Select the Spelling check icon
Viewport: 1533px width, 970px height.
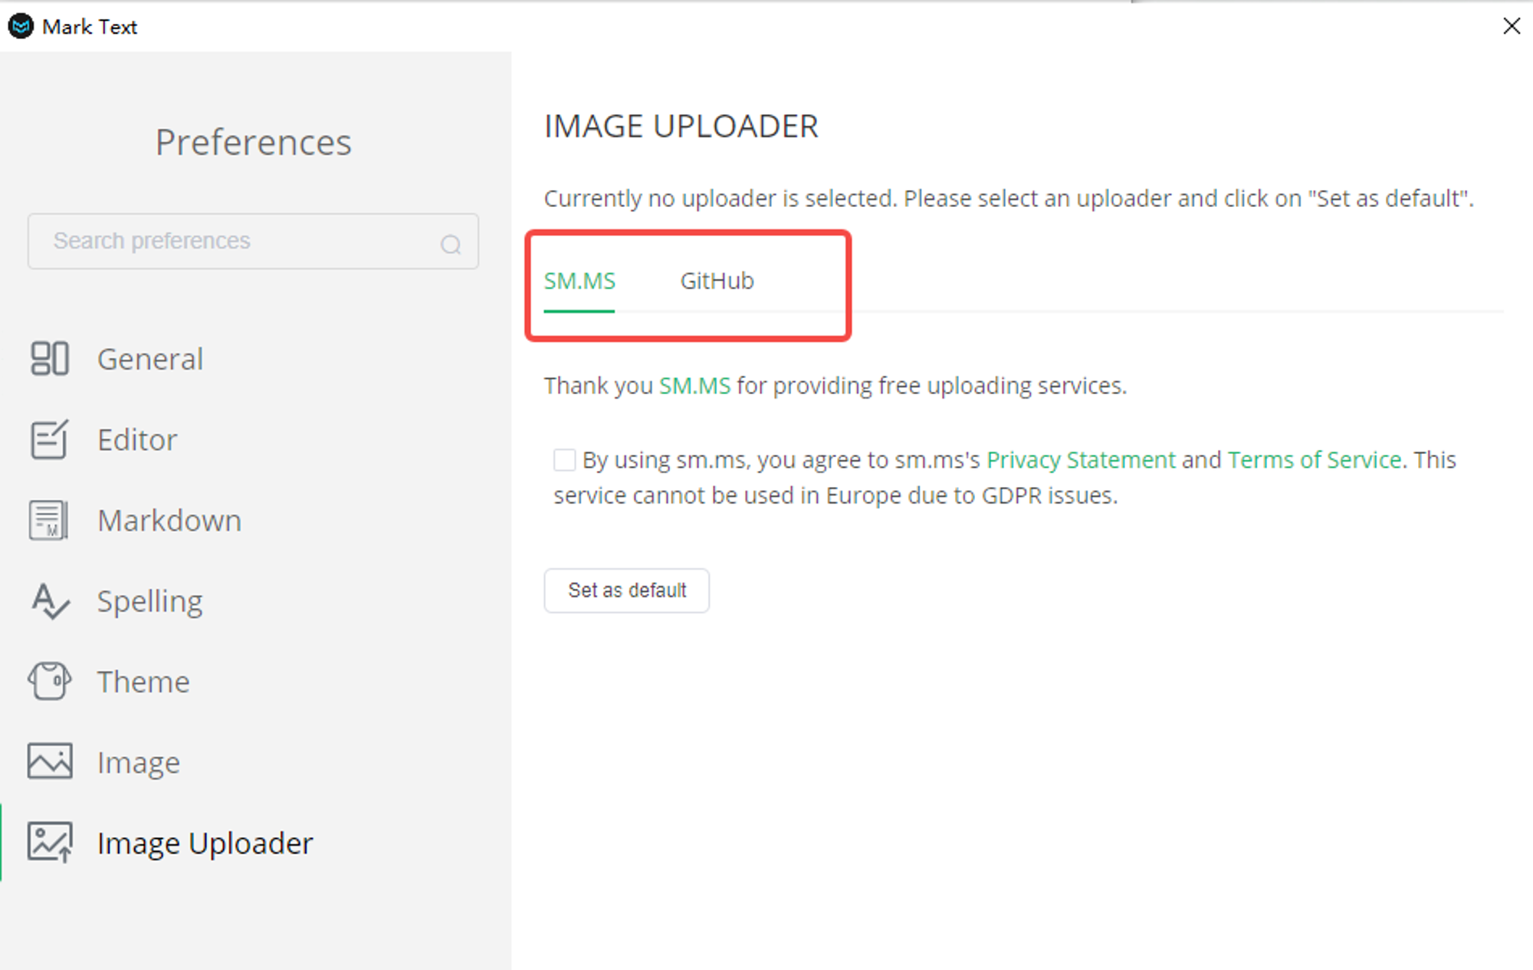click(x=51, y=601)
